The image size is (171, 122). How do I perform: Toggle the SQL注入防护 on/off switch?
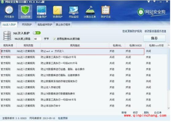(x=37, y=33)
